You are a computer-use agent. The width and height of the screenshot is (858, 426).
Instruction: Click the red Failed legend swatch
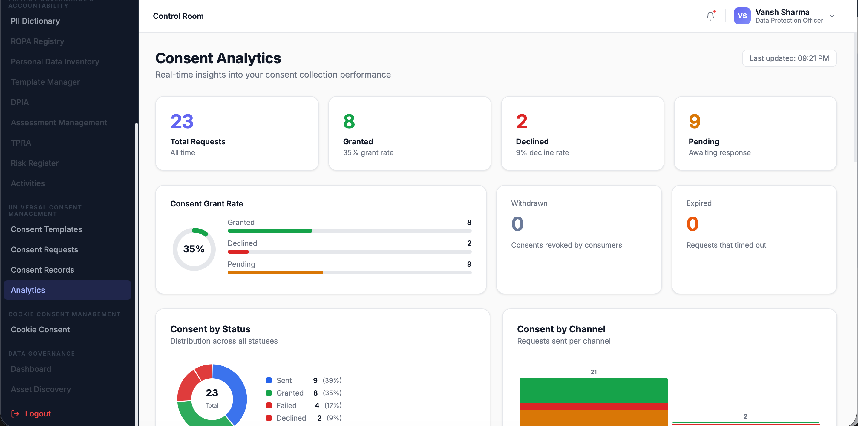269,405
